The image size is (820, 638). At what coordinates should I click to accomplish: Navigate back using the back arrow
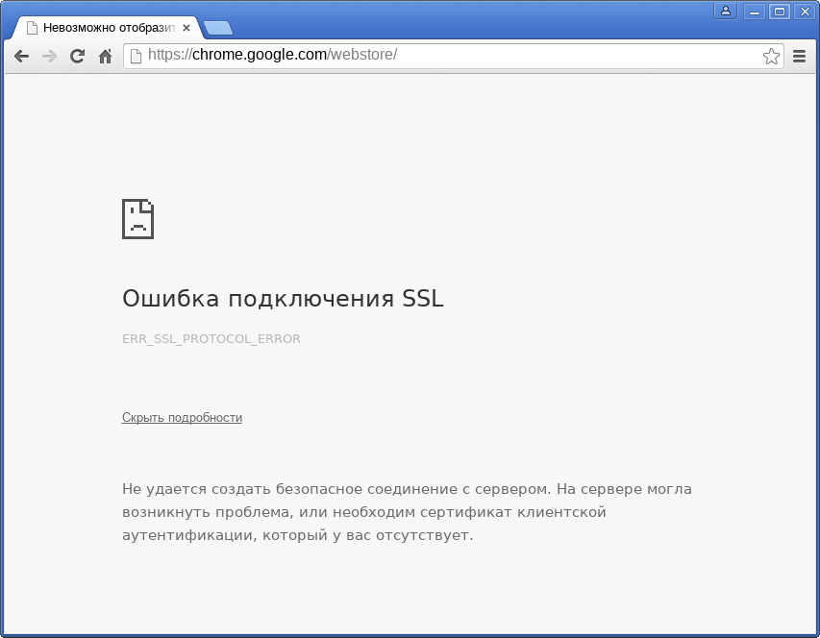point(21,56)
